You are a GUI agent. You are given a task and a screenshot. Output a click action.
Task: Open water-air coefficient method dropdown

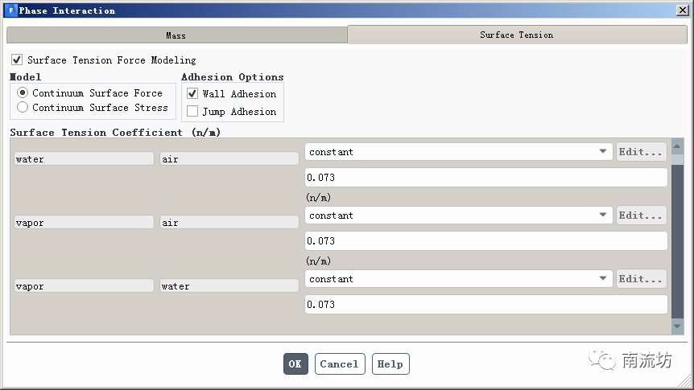pos(458,152)
